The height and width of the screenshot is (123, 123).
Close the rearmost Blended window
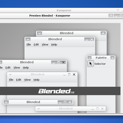103,33
